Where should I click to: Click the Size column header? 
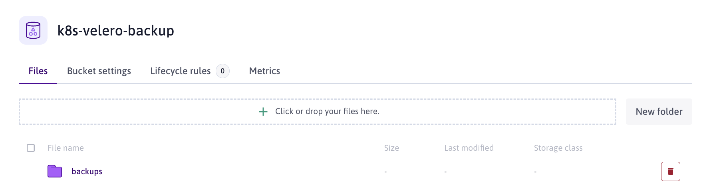tap(391, 148)
